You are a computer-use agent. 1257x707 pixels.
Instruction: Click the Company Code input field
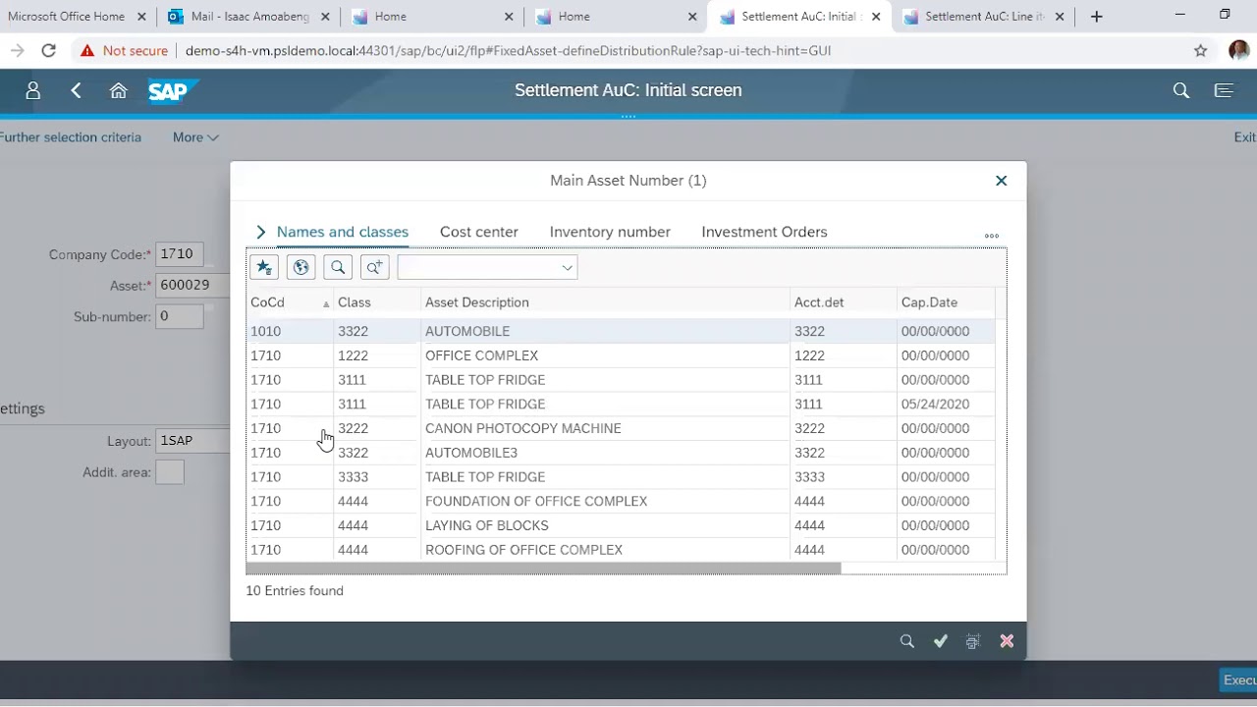tap(180, 254)
